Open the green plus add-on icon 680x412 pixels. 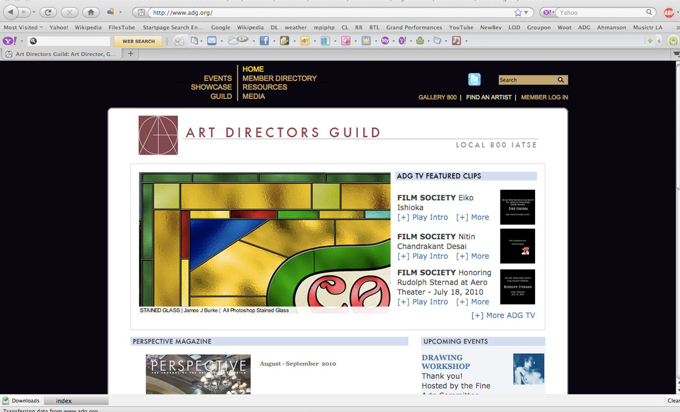650,41
